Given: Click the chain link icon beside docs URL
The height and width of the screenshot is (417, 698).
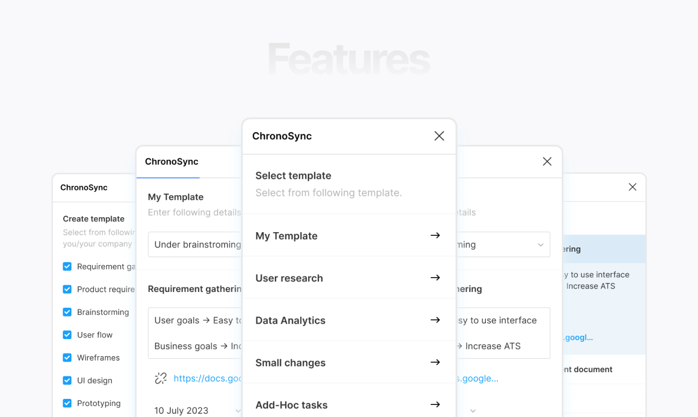Looking at the screenshot, I should tap(160, 378).
